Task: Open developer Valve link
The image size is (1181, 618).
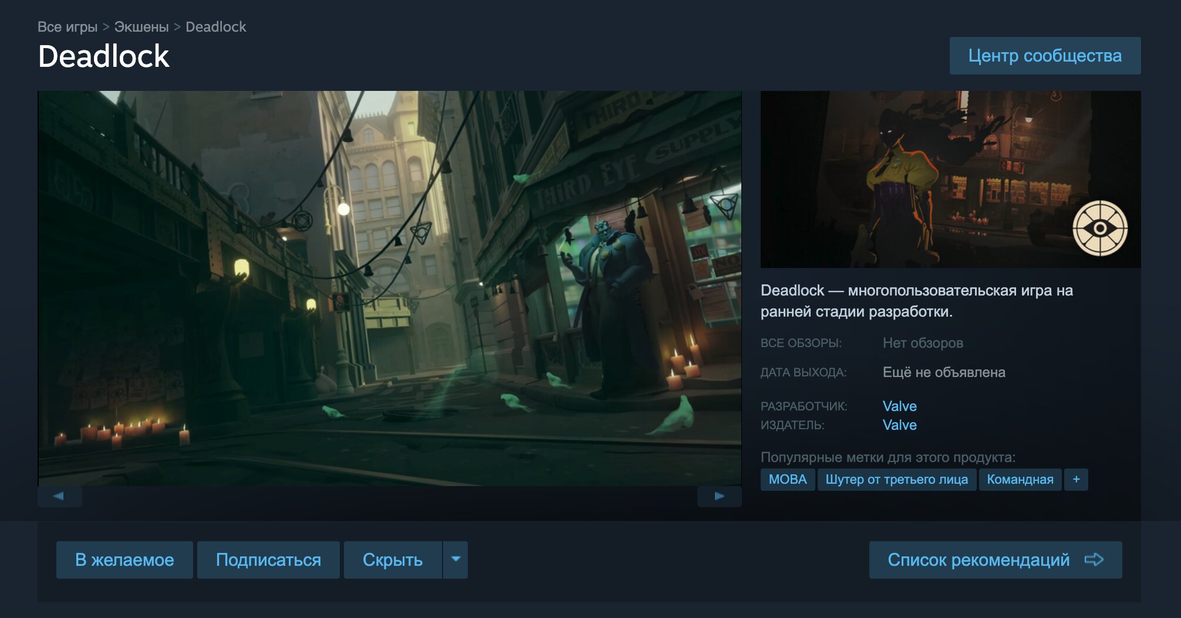Action: coord(899,406)
